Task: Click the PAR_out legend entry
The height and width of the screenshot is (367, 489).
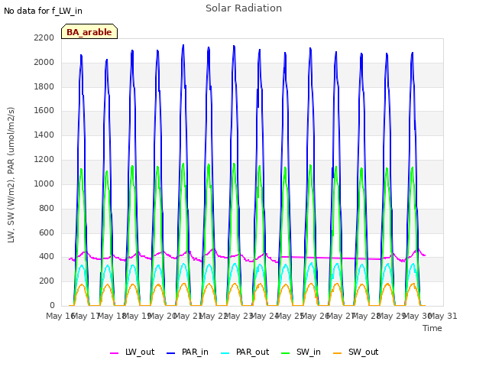Action: click(244, 352)
